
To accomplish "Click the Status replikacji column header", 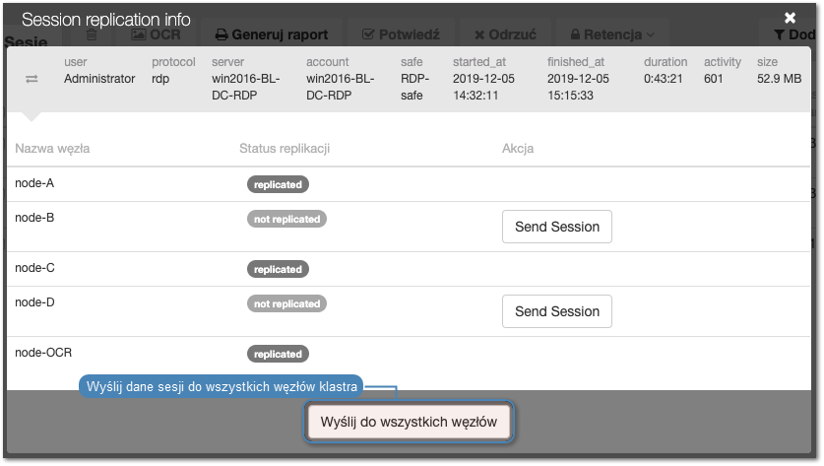I will point(285,149).
